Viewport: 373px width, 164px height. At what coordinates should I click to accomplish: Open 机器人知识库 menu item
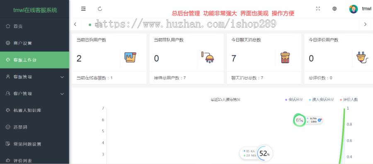pos(34,110)
